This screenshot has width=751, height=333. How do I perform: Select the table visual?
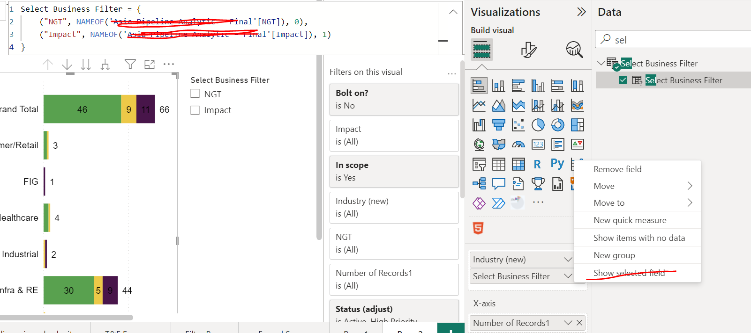[x=499, y=164]
